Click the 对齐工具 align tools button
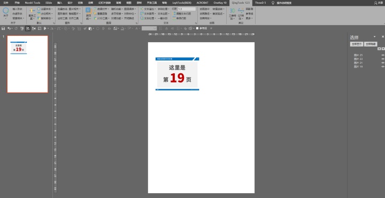 (x=74, y=18)
